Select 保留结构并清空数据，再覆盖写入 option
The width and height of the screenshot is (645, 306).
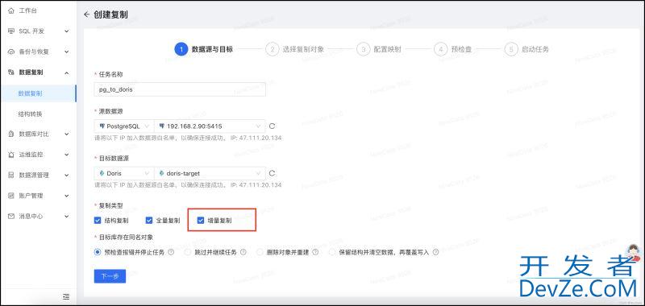[332, 252]
